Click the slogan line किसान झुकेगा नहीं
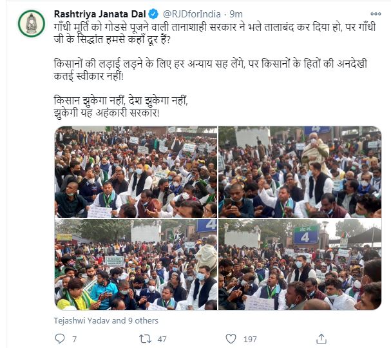The width and height of the screenshot is (391, 348). [x=120, y=101]
